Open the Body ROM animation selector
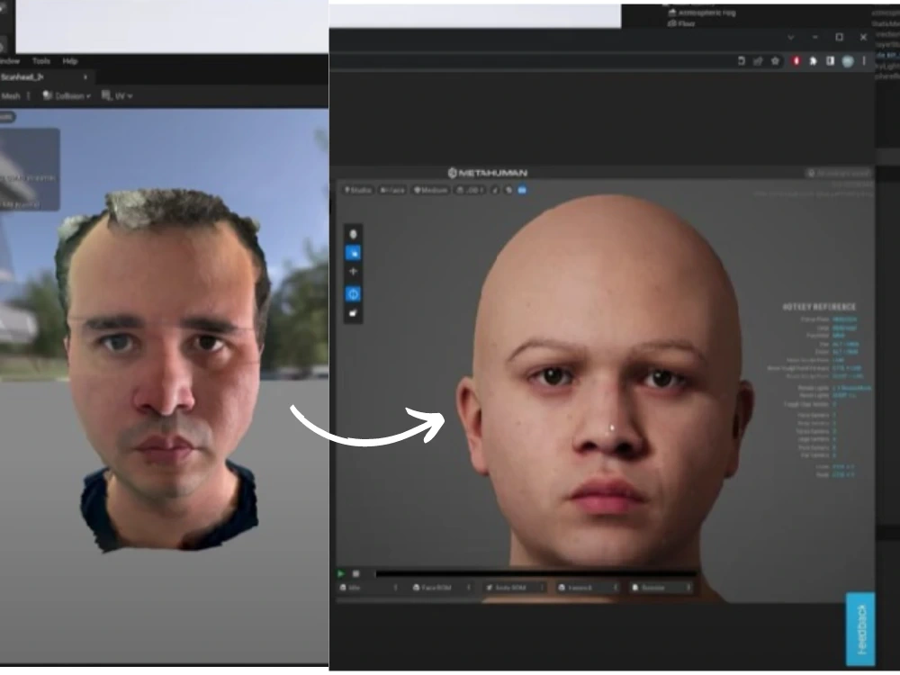 point(515,588)
